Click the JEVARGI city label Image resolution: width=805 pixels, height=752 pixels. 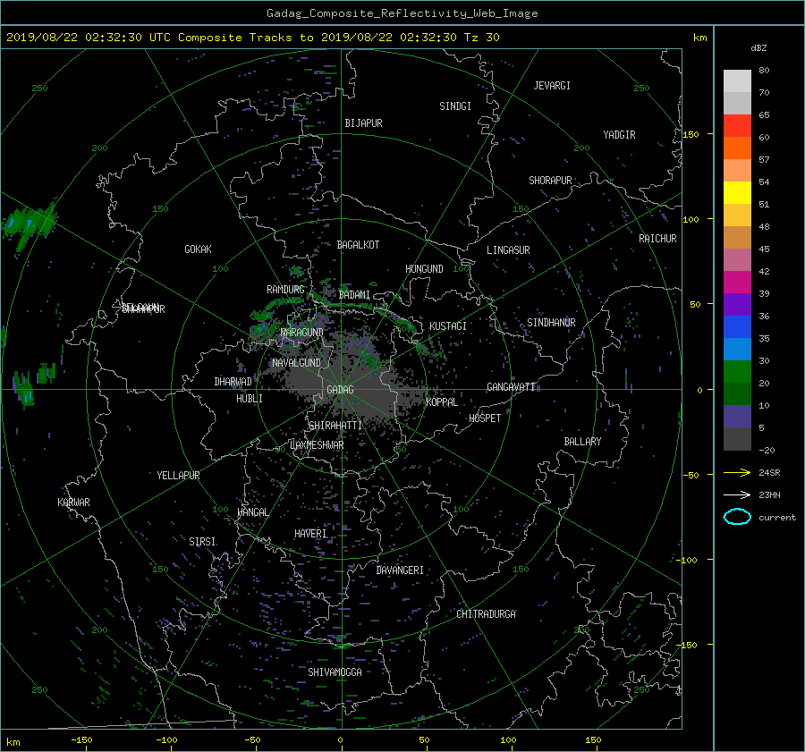point(552,86)
